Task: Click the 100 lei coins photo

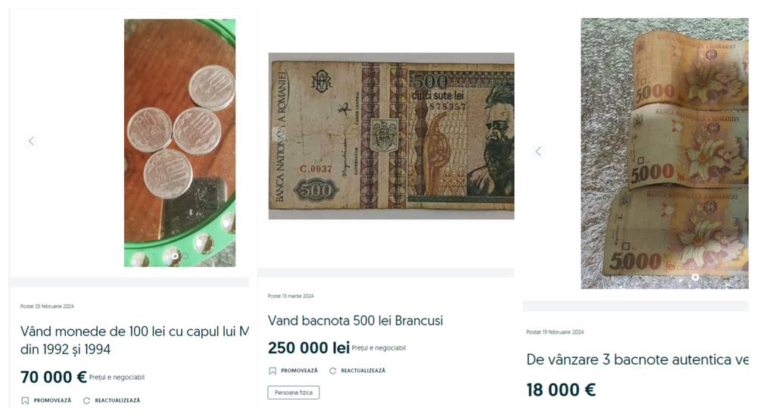Action: coord(179,143)
